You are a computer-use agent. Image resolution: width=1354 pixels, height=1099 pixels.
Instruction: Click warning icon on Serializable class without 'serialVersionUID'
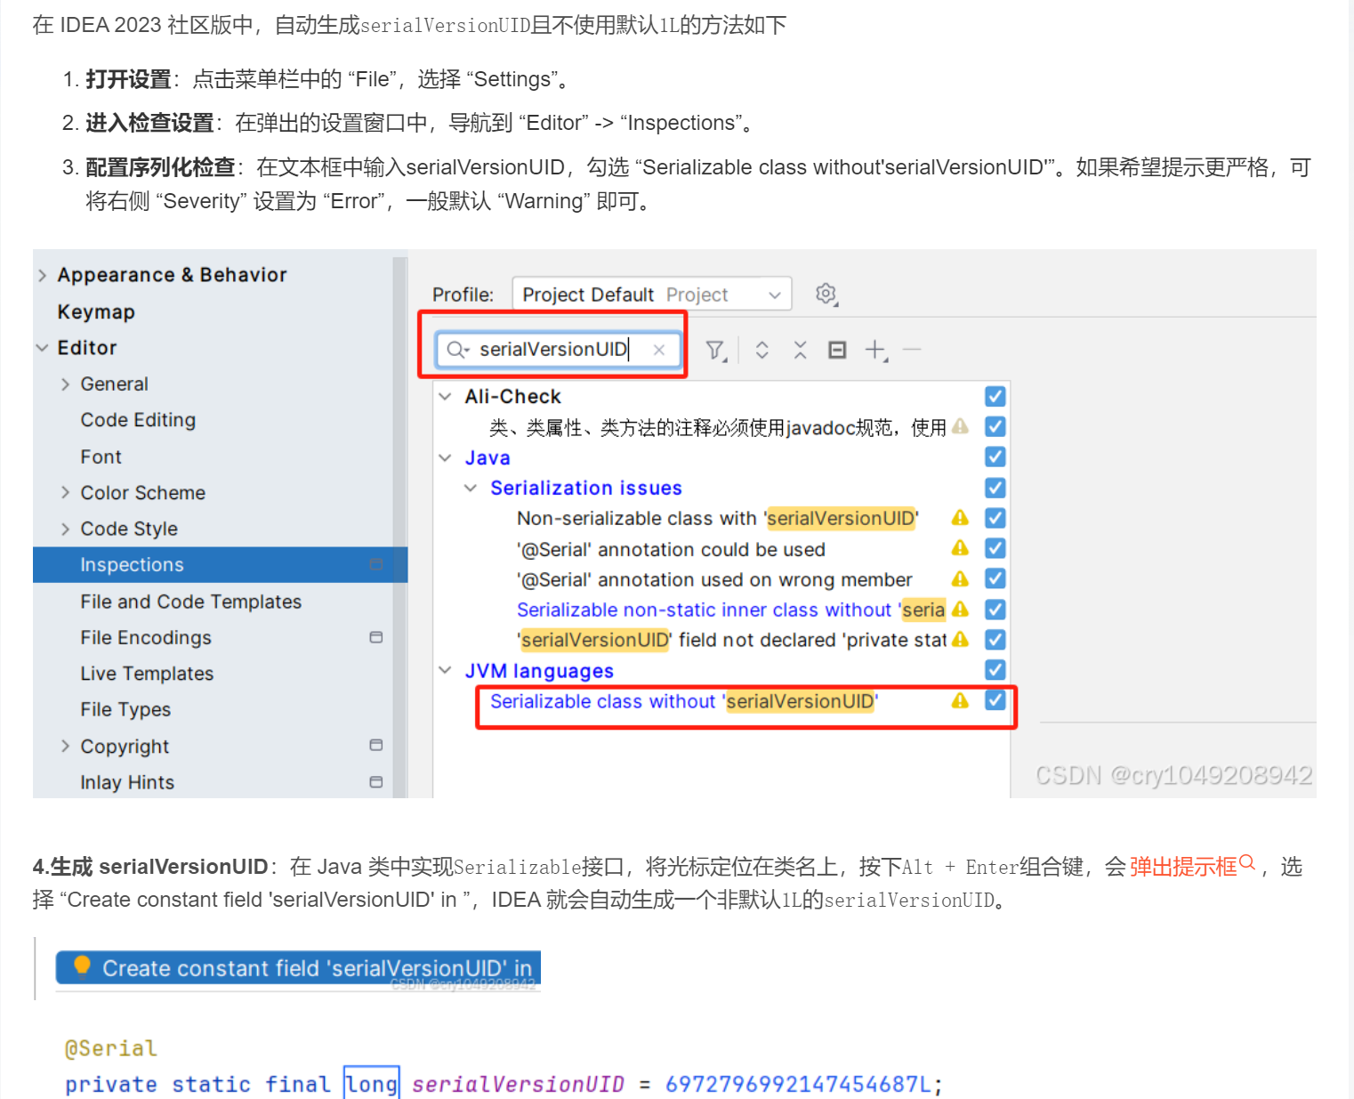point(960,701)
